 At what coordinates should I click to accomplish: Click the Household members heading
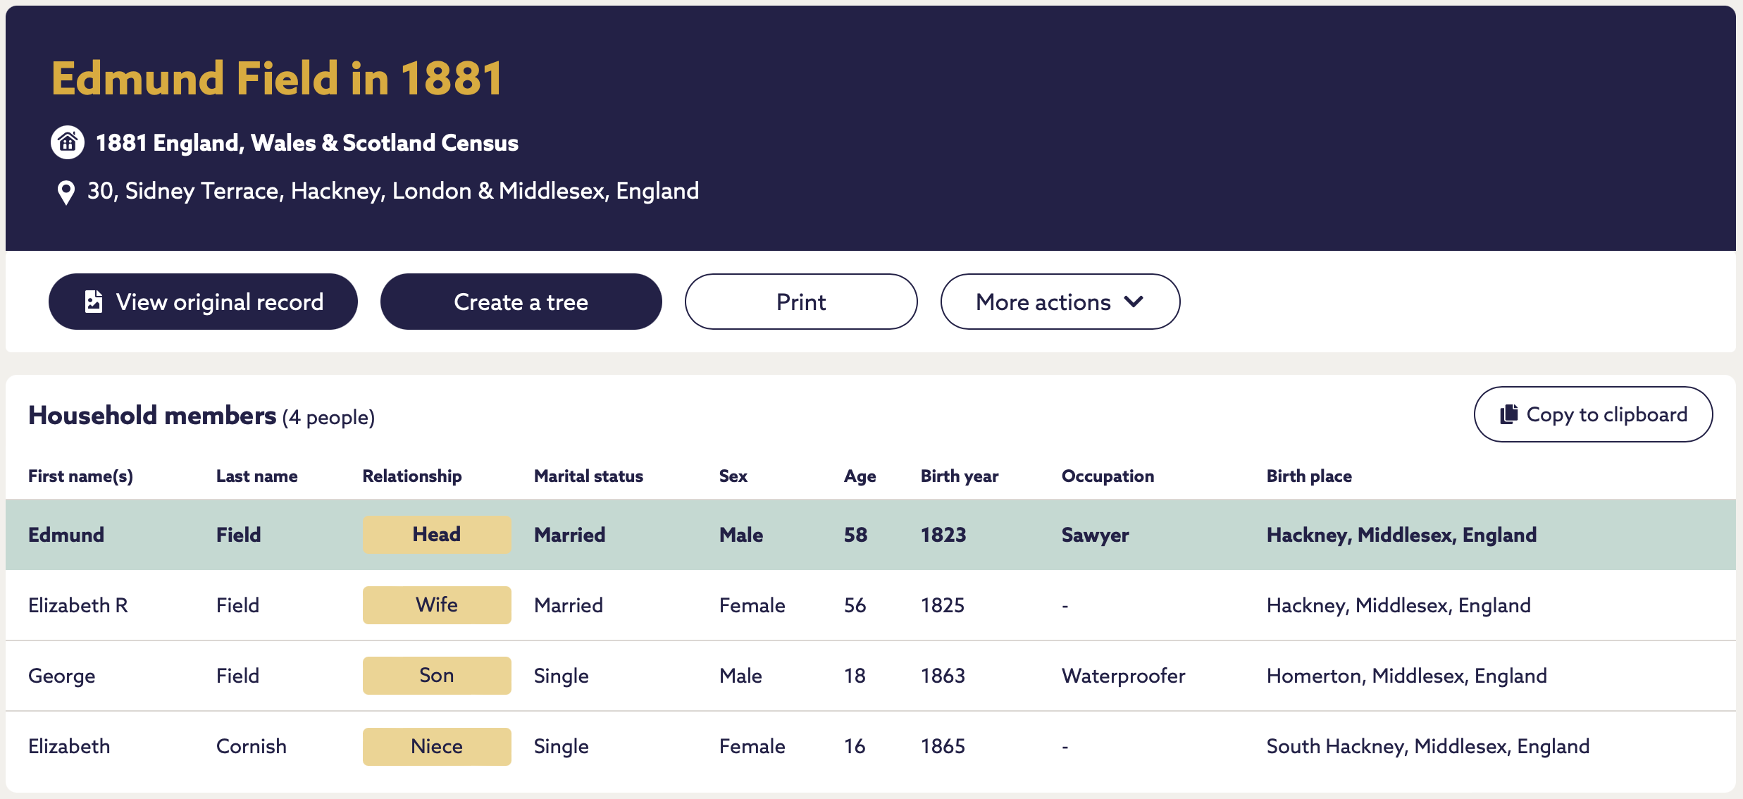[152, 416]
